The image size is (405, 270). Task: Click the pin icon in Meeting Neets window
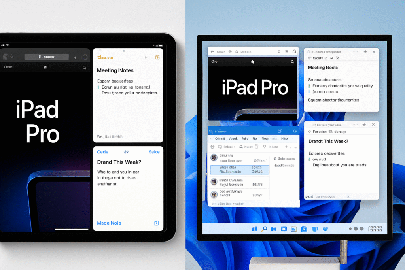365,52
